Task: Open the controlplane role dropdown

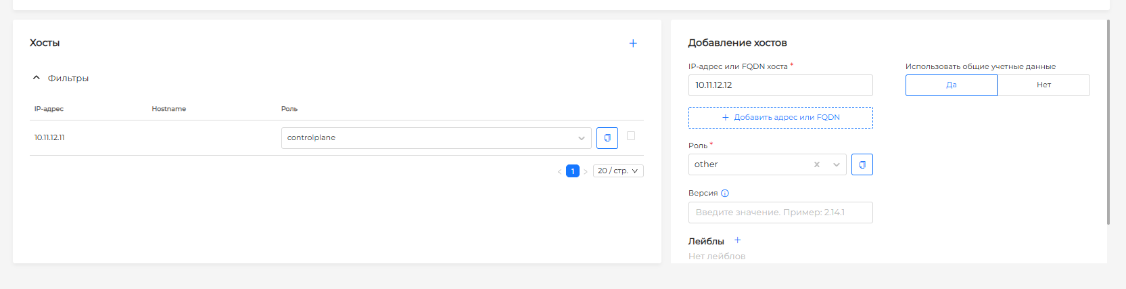Action: [x=436, y=138]
